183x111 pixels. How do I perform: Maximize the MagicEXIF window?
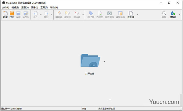[169, 3]
